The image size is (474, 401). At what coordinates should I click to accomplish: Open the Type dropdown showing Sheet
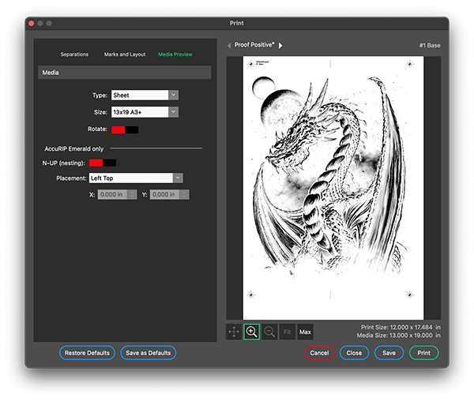coord(145,95)
